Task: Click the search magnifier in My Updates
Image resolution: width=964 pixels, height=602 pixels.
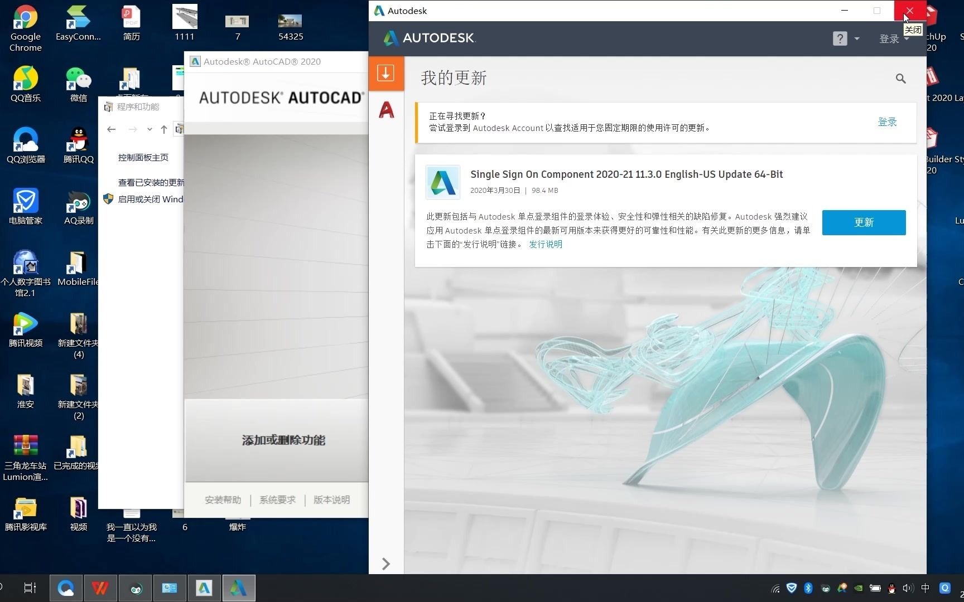Action: pyautogui.click(x=900, y=79)
